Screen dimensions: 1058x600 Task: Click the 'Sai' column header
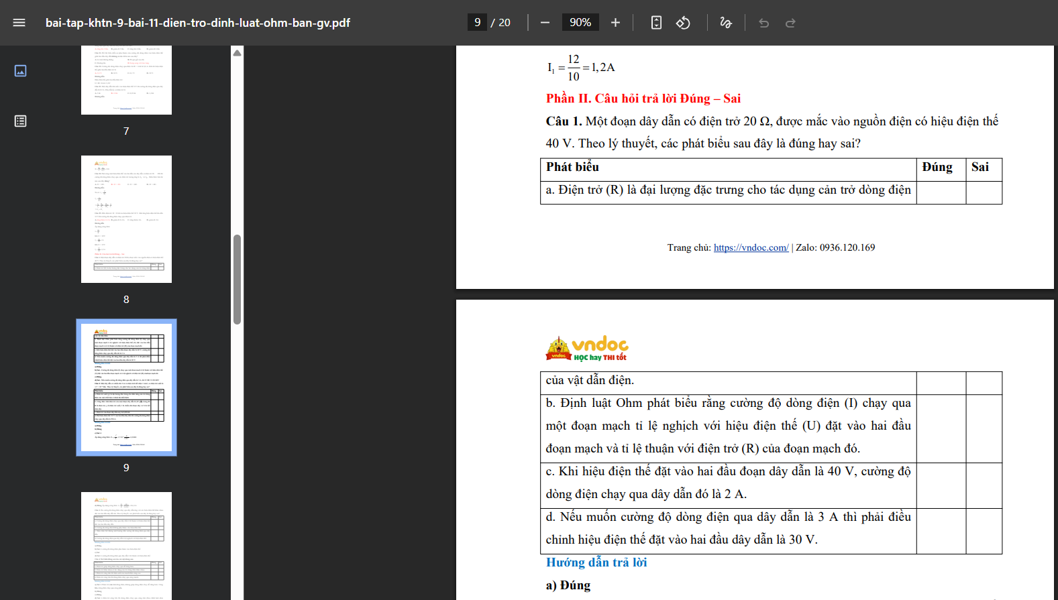click(x=980, y=167)
